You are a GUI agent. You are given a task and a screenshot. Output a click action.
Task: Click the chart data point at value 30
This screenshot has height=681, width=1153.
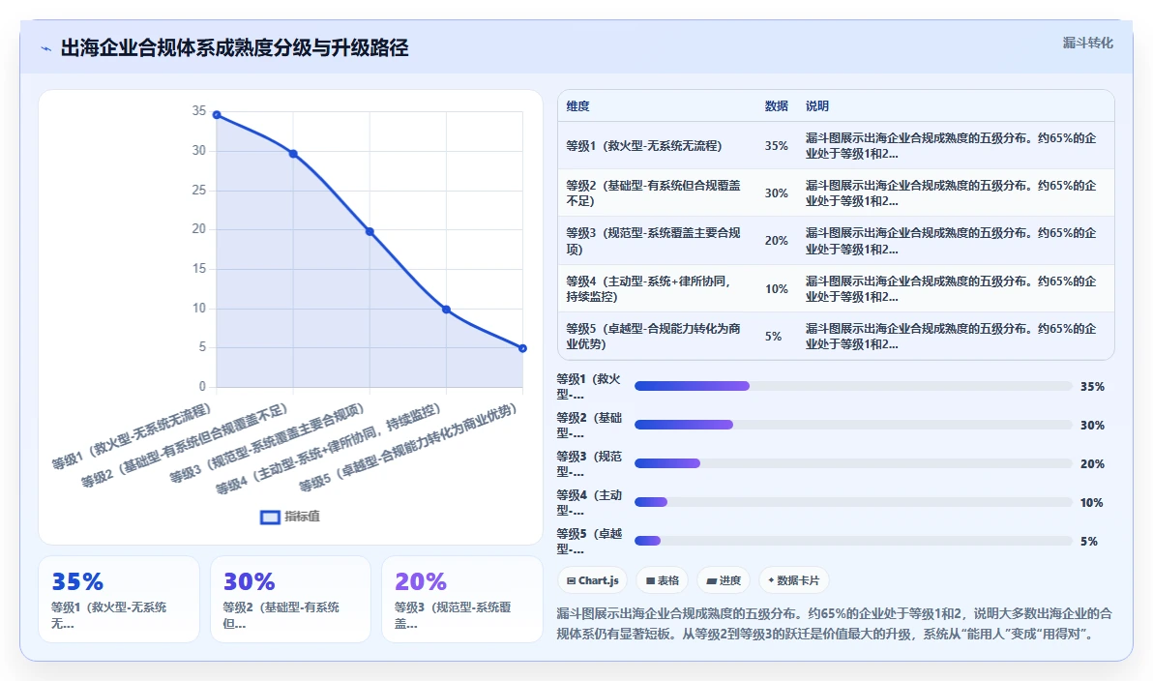[x=293, y=154]
